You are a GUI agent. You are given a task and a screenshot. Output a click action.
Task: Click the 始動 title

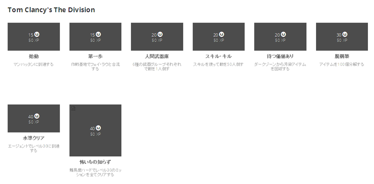pos(34,56)
